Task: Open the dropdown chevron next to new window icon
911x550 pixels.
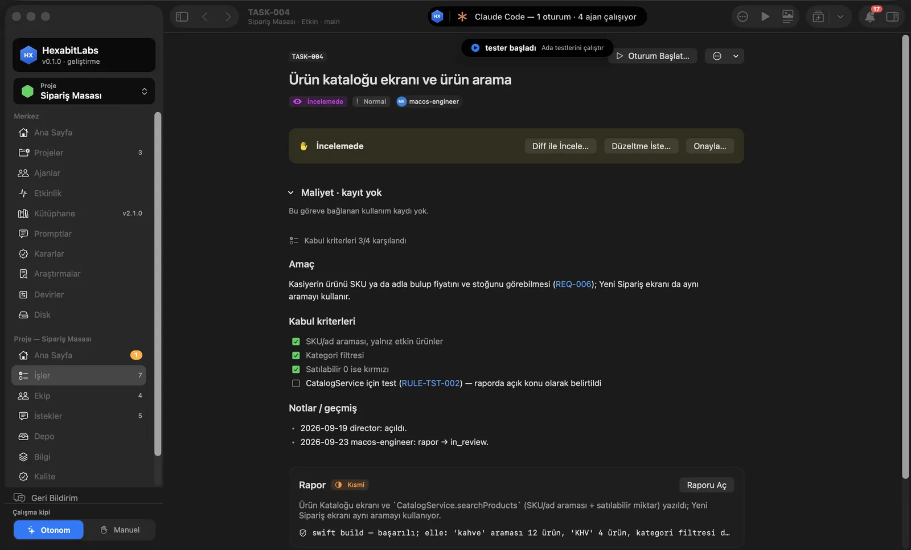Action: pos(840,17)
